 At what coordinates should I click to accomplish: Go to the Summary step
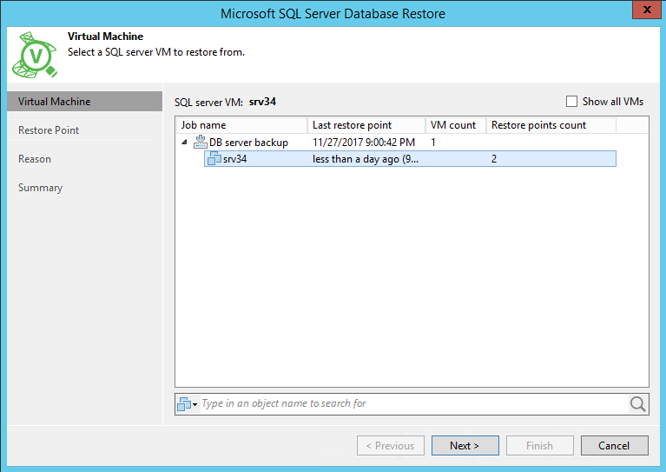40,188
